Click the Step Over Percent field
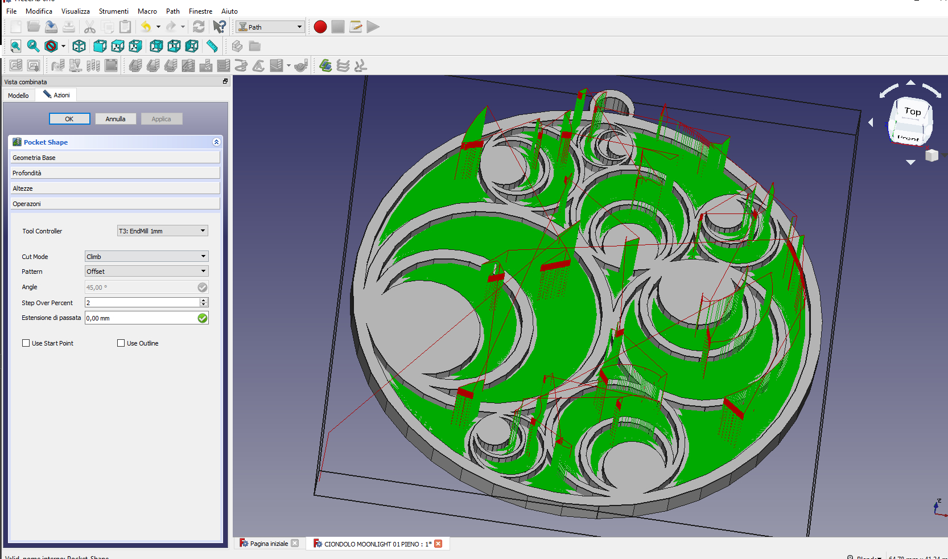 pos(142,302)
